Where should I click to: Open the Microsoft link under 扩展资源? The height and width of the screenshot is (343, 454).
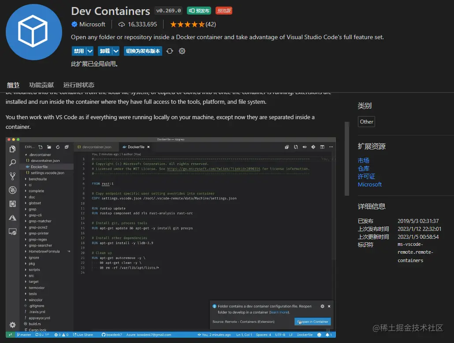point(370,184)
